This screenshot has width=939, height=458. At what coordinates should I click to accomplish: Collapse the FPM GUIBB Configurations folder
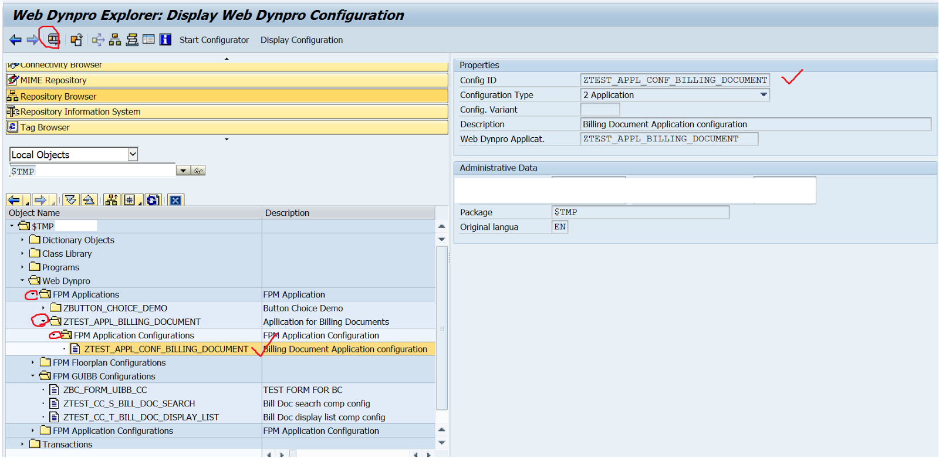click(x=33, y=376)
